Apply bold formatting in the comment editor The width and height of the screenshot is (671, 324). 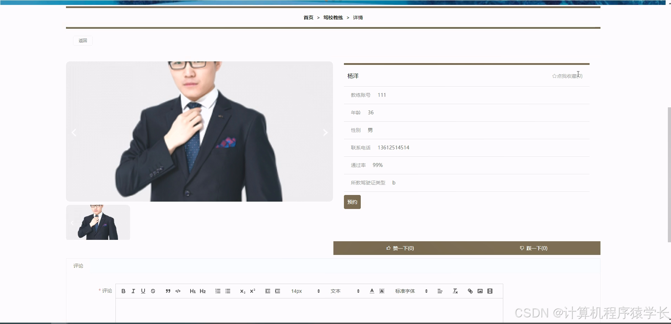coord(123,291)
